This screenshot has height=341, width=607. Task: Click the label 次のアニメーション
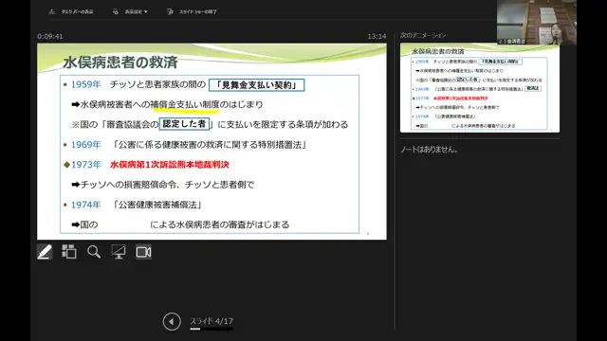coord(423,35)
